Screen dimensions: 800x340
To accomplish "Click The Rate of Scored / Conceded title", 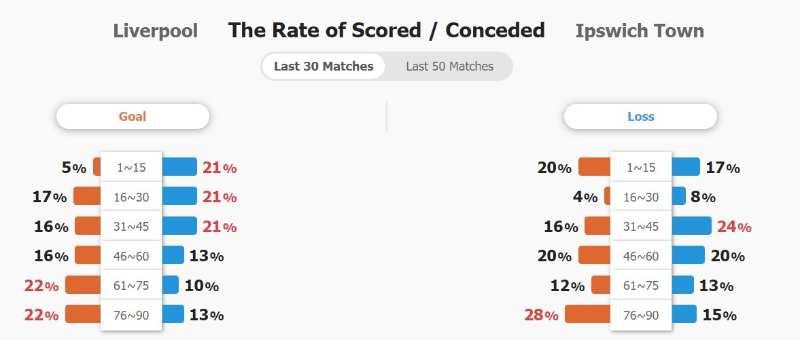I will 386,31.
